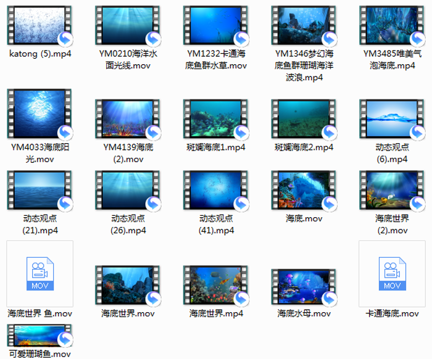Select the 斑斓海底1.mp4 video thumbnail
The width and height of the screenshot is (432, 359).
click(x=216, y=118)
